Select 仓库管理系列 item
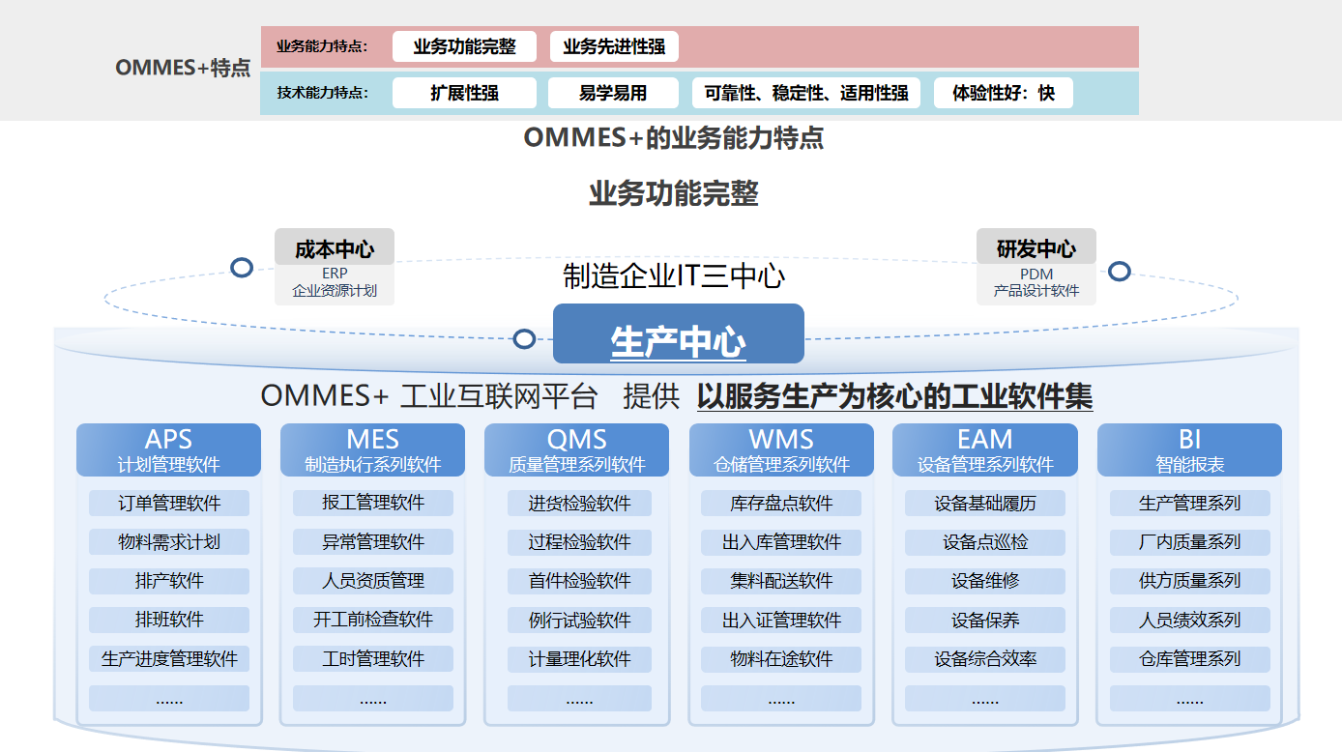1342x752 pixels. point(1190,659)
